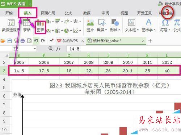Expand the scatter chart dropdown arrow
The image size is (181, 135).
(80, 31)
